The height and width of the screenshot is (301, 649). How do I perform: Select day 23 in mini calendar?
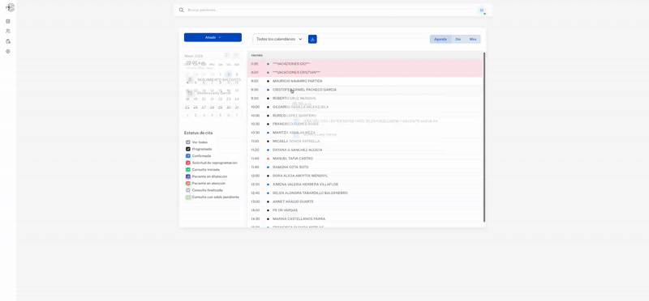pyautogui.click(x=229, y=99)
